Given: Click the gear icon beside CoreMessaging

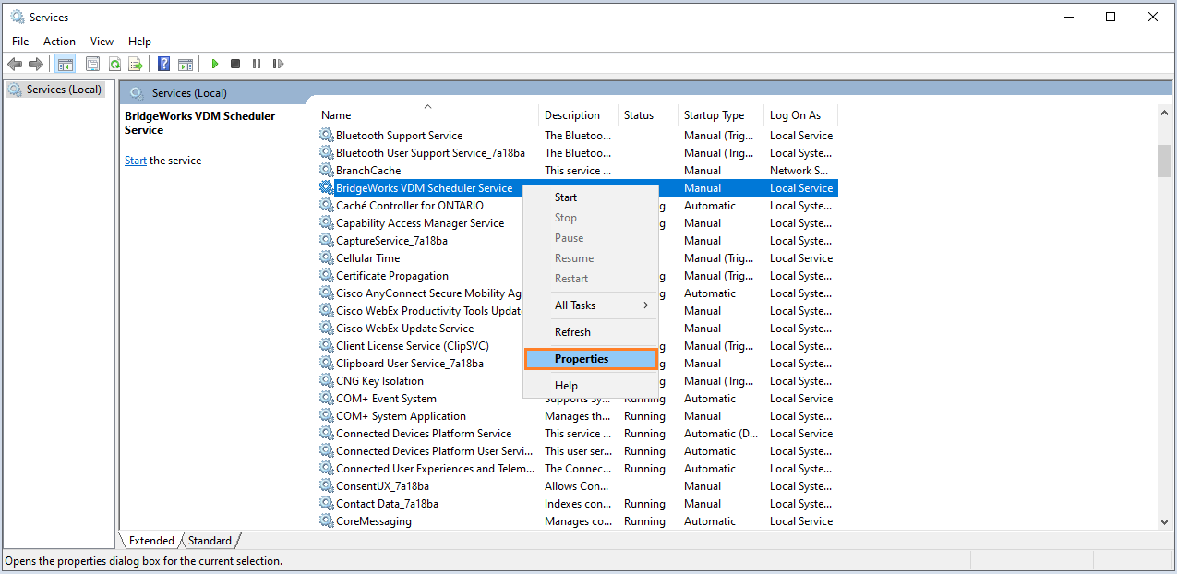Looking at the screenshot, I should click(327, 520).
